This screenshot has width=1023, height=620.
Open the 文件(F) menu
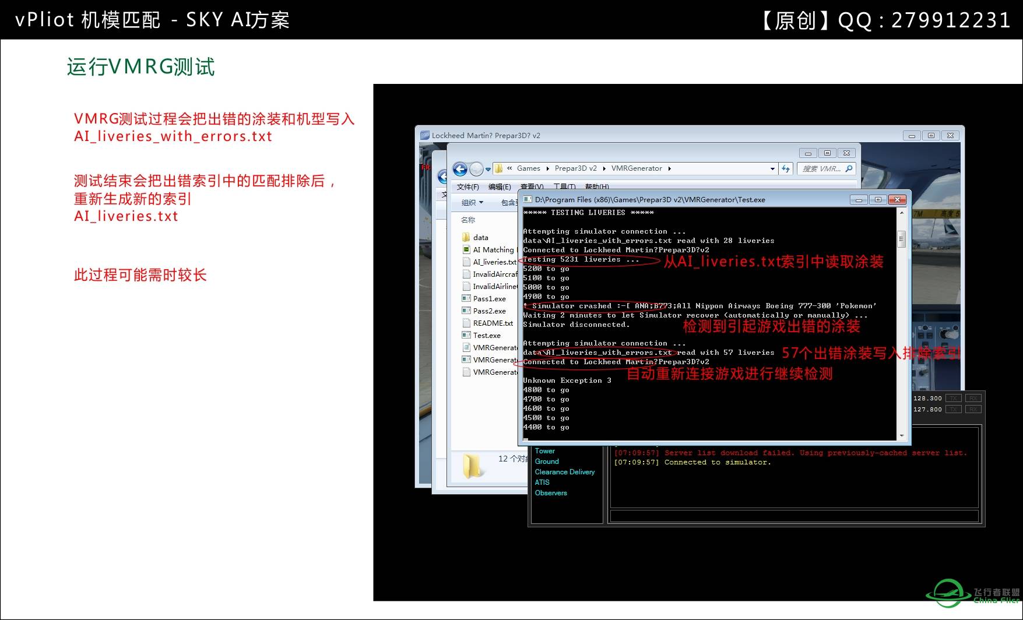point(467,187)
